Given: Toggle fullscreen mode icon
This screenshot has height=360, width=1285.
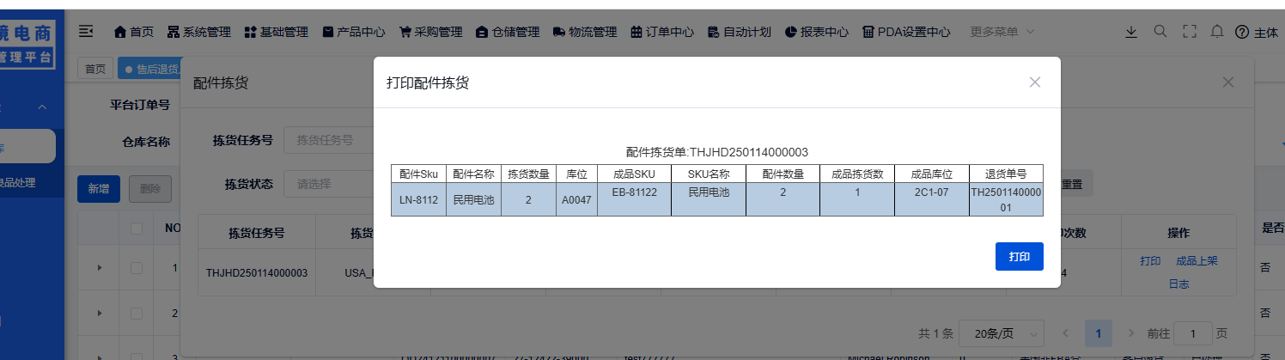Looking at the screenshot, I should tap(1189, 32).
